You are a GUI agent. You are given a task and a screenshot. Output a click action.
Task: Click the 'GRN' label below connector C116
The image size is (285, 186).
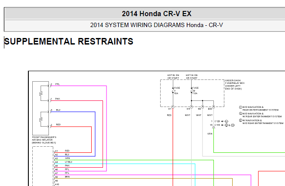pyautogui.click(x=210, y=134)
